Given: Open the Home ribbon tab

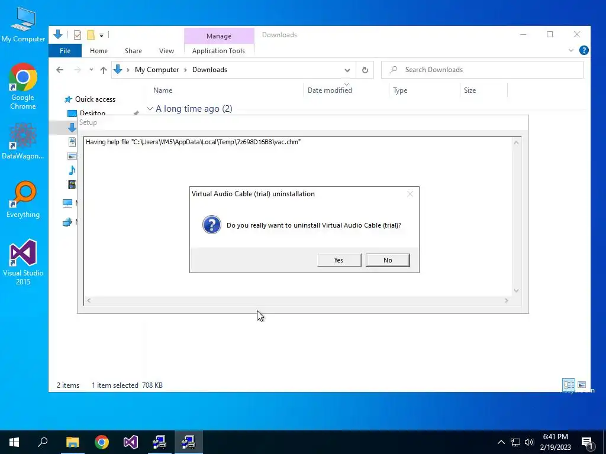Looking at the screenshot, I should [x=99, y=51].
